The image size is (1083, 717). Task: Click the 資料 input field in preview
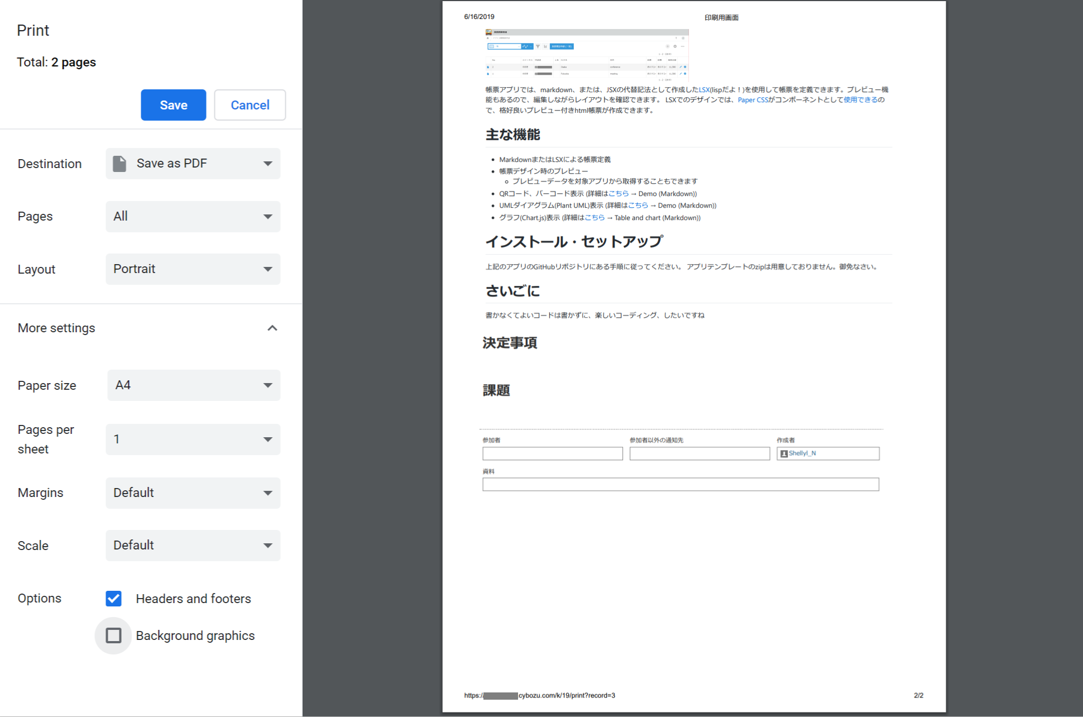click(x=680, y=484)
